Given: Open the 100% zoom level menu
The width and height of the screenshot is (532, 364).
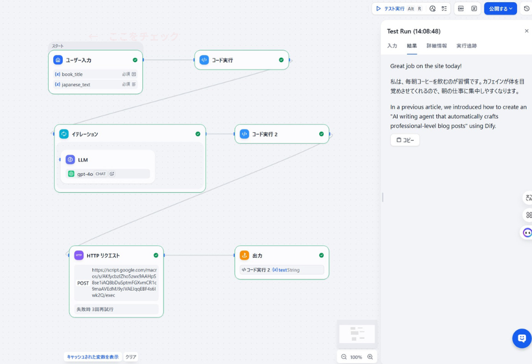Looking at the screenshot, I should pyautogui.click(x=356, y=357).
